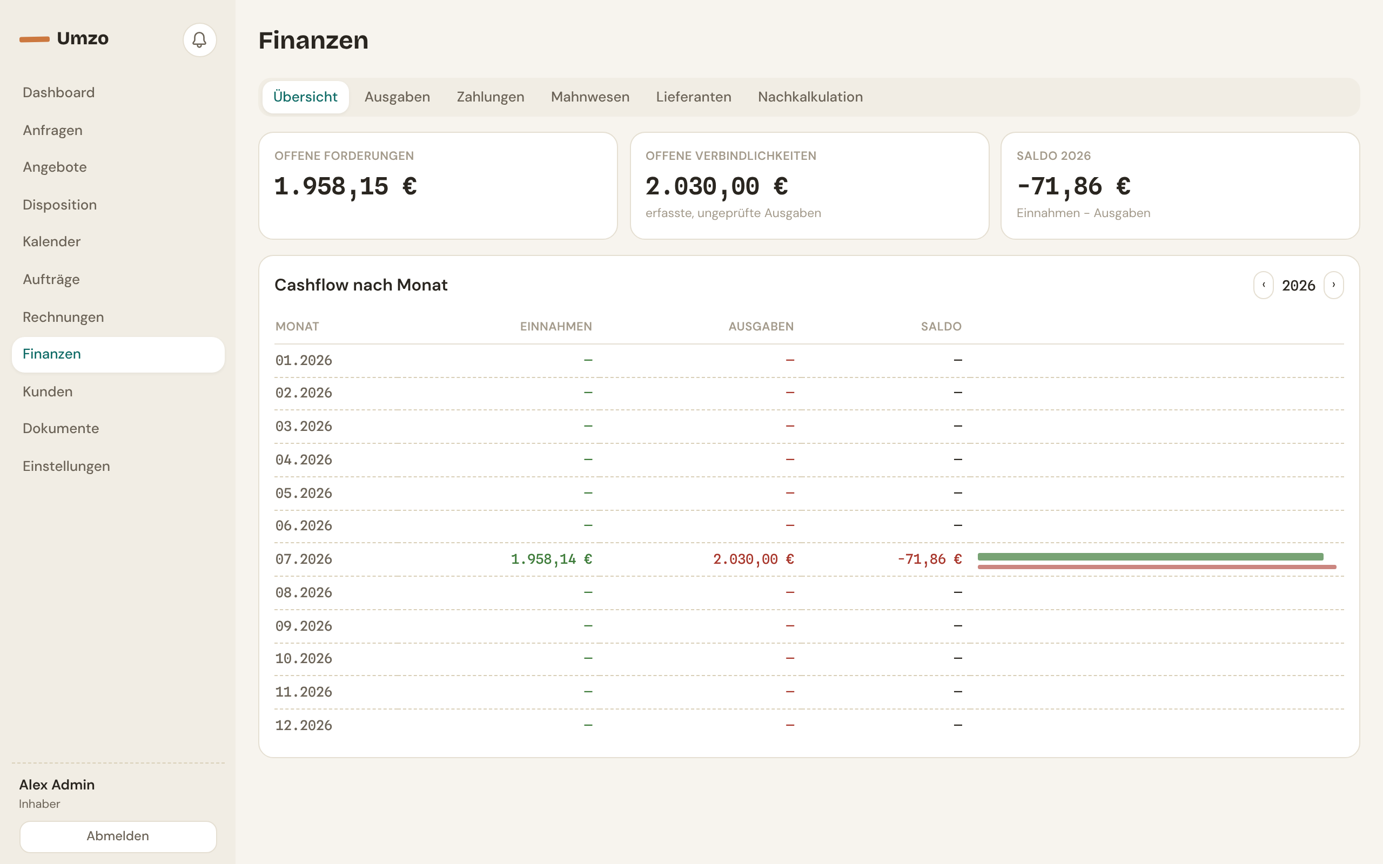Click the 11.2026 month row label
The image size is (1383, 864).
click(x=304, y=692)
